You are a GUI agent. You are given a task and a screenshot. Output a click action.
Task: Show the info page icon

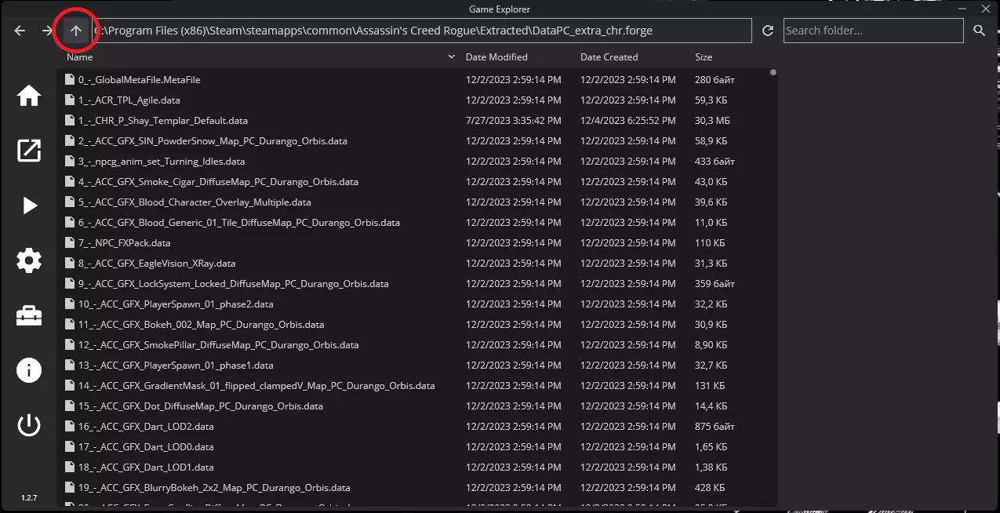click(29, 370)
